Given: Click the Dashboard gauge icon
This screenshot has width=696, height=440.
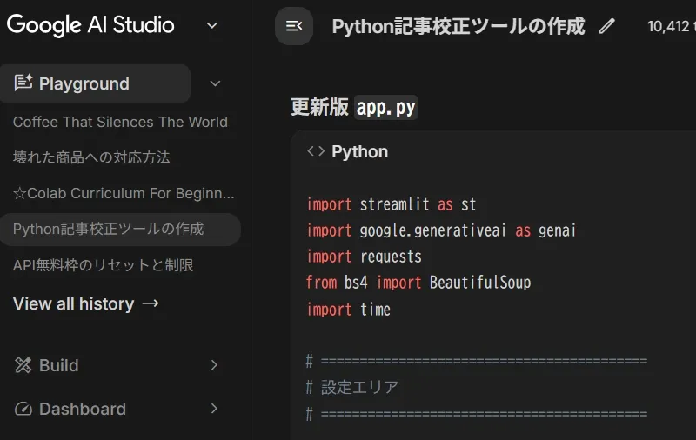Looking at the screenshot, I should pyautogui.click(x=23, y=409).
